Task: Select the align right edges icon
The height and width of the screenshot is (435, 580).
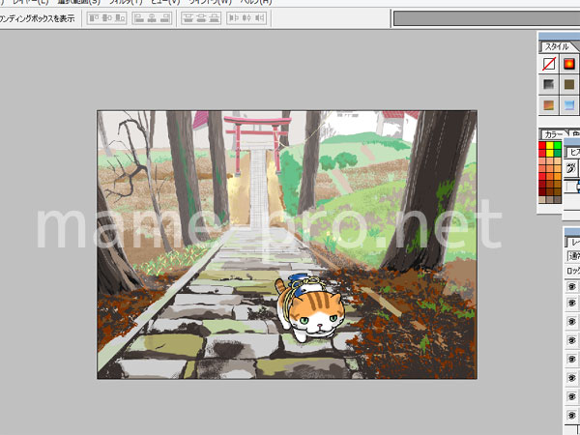Action: point(164,17)
